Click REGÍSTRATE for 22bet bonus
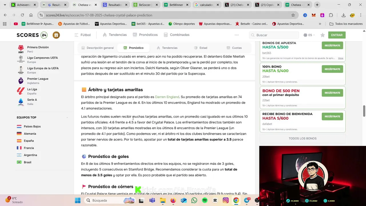This screenshot has width=366, height=206. (x=332, y=93)
